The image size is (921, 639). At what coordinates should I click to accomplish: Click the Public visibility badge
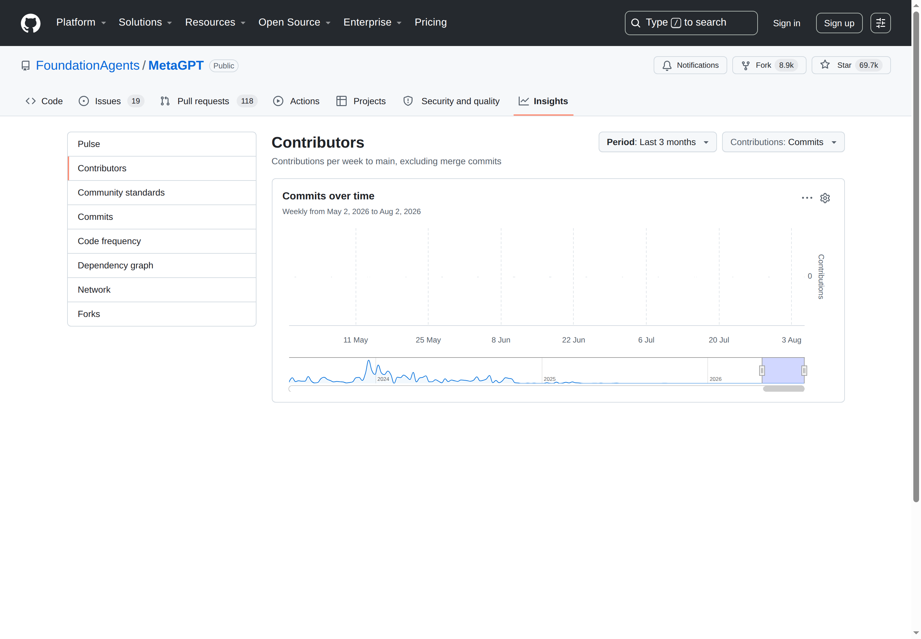pos(224,66)
